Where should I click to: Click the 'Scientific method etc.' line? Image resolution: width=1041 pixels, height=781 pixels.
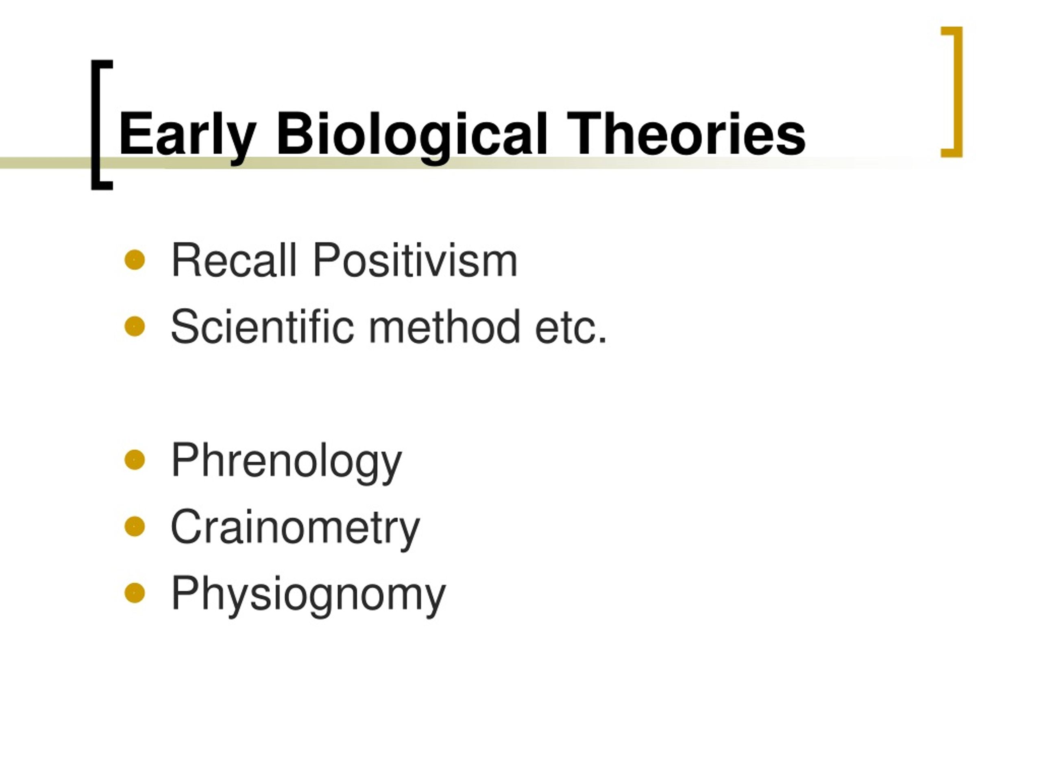(x=389, y=326)
